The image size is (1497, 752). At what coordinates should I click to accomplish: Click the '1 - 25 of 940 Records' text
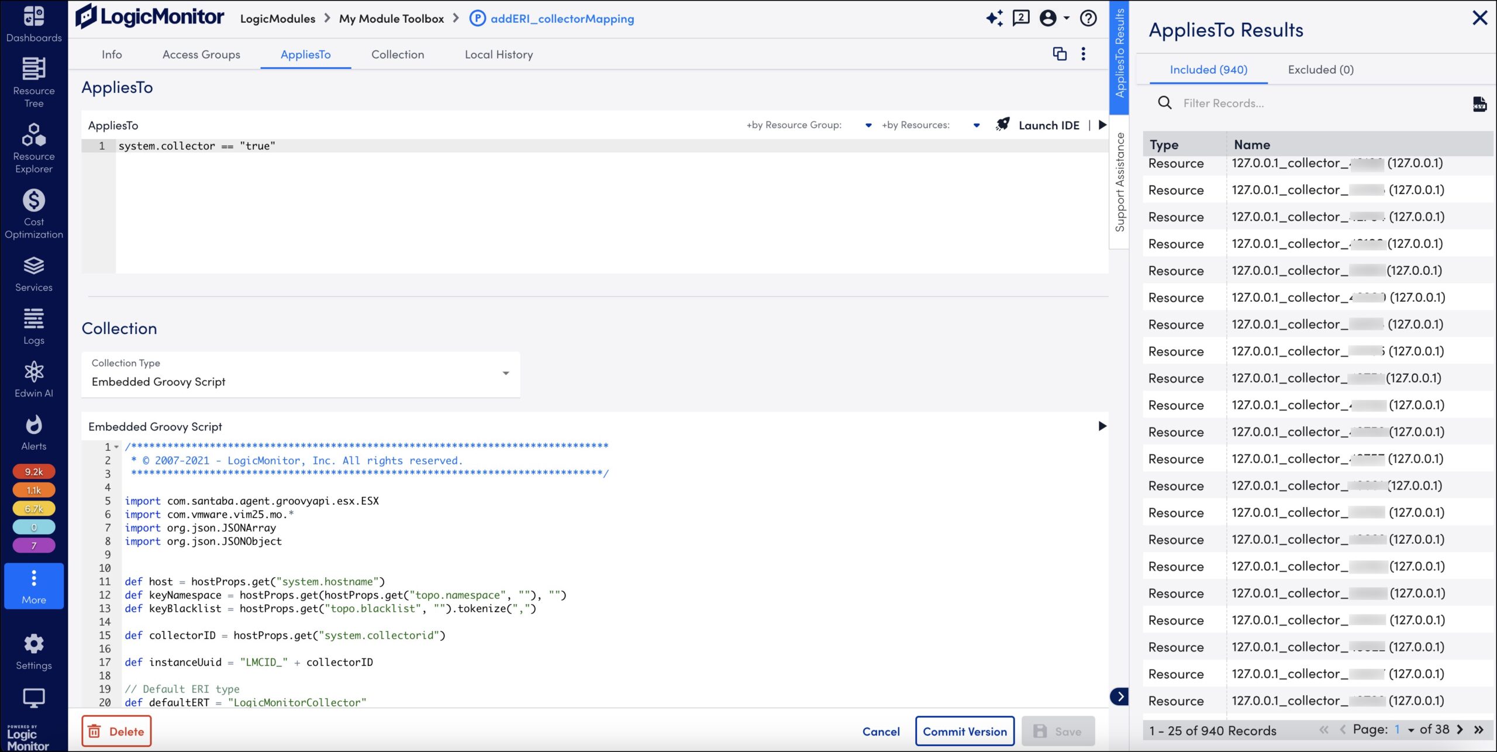[x=1212, y=730]
